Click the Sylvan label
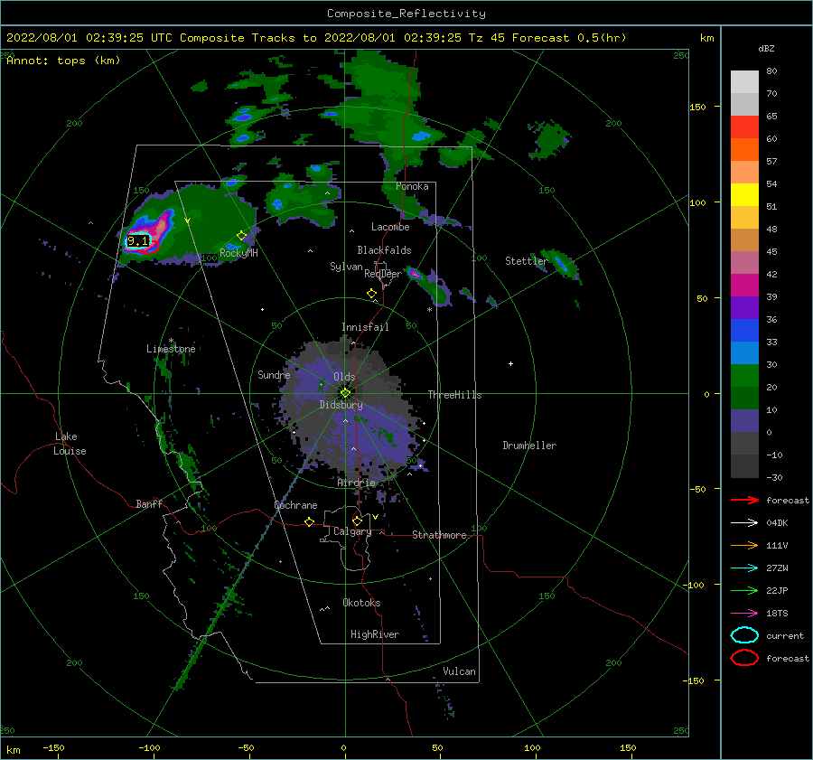This screenshot has height=760, width=813. tap(346, 267)
